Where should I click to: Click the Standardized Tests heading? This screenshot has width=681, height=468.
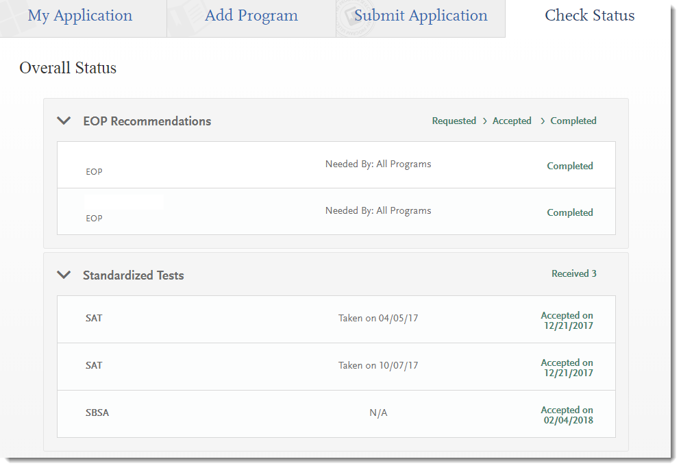coord(134,275)
